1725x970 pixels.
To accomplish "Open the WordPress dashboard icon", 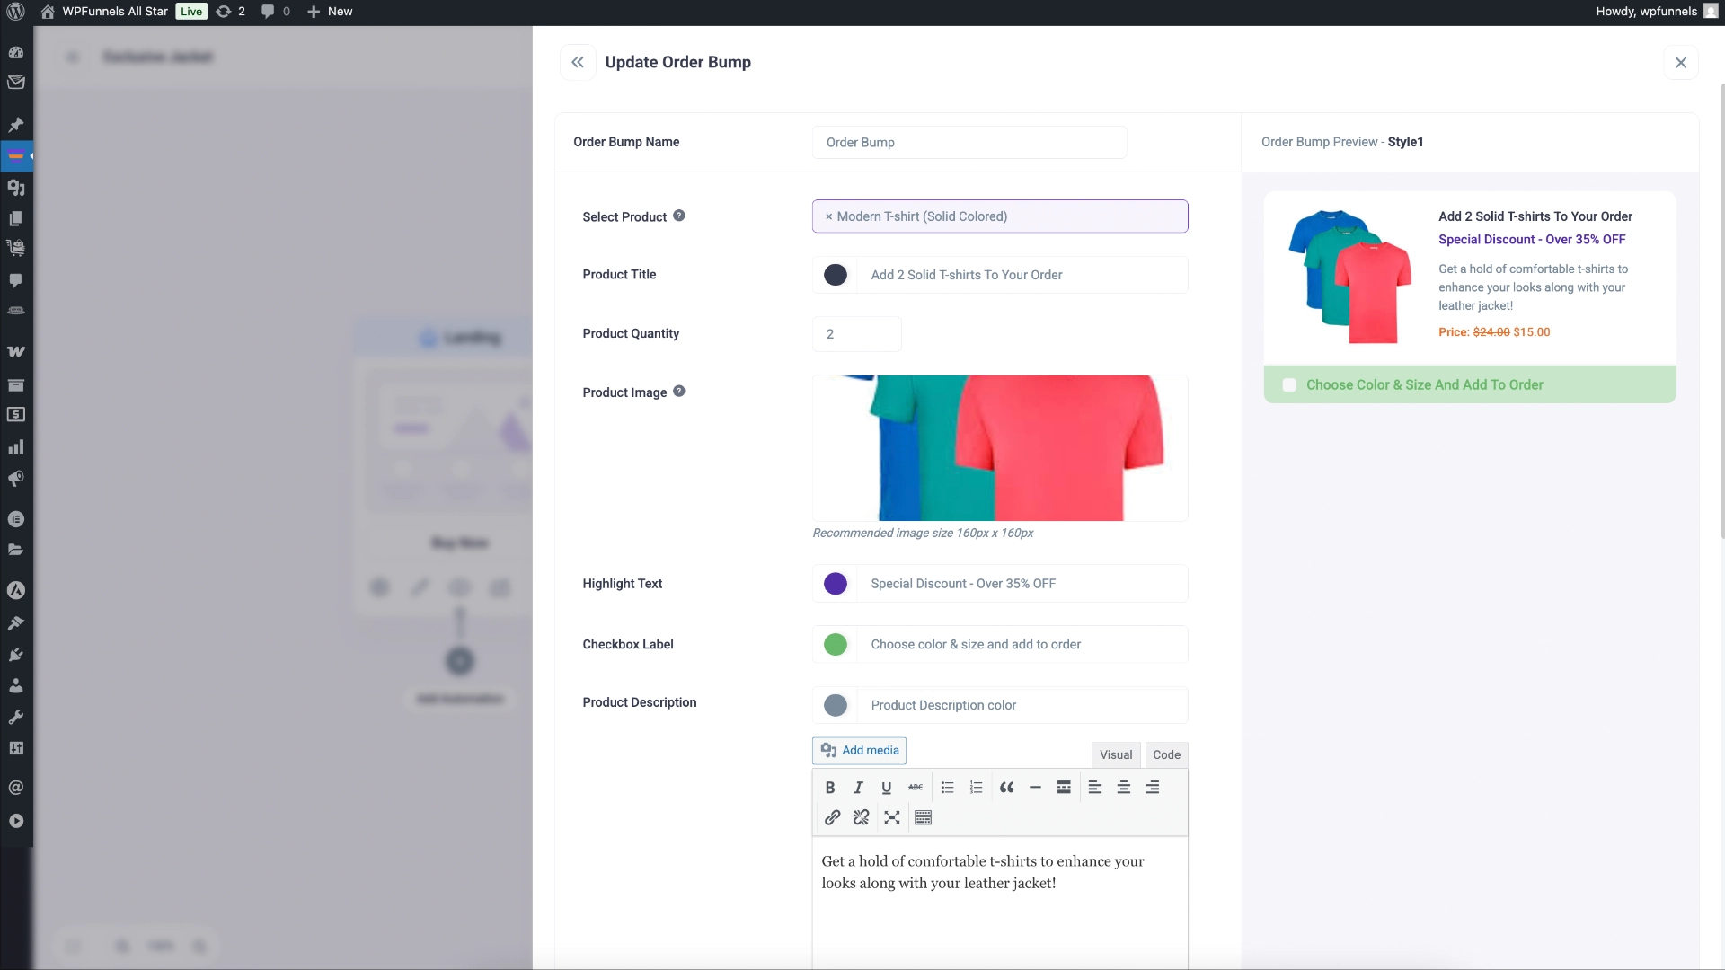I will click(x=16, y=52).
